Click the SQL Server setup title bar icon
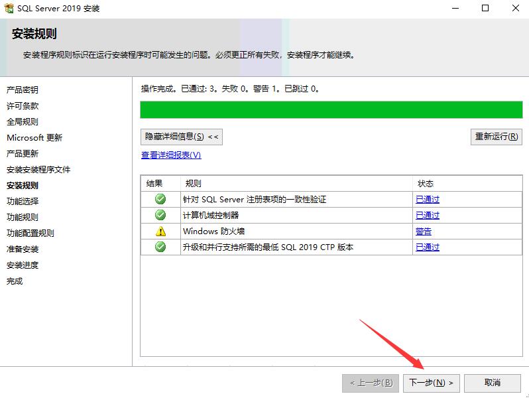 (9, 9)
